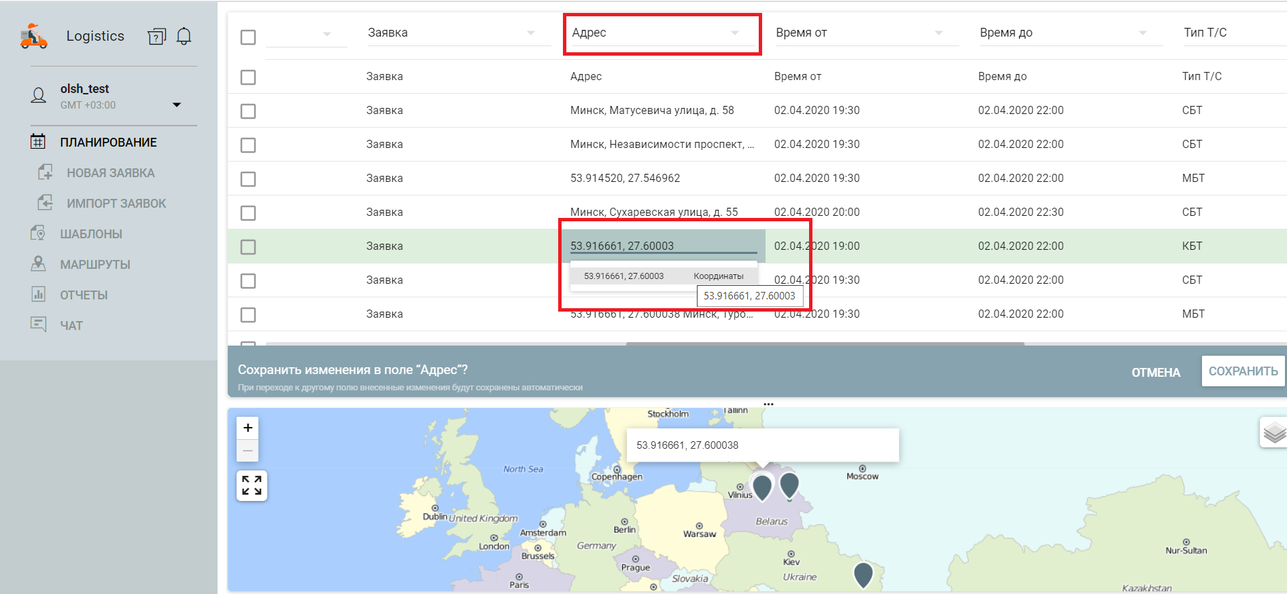Screen dimensions: 1287x594
Task: Click the table's horizontal scrollbar
Action: [x=824, y=344]
